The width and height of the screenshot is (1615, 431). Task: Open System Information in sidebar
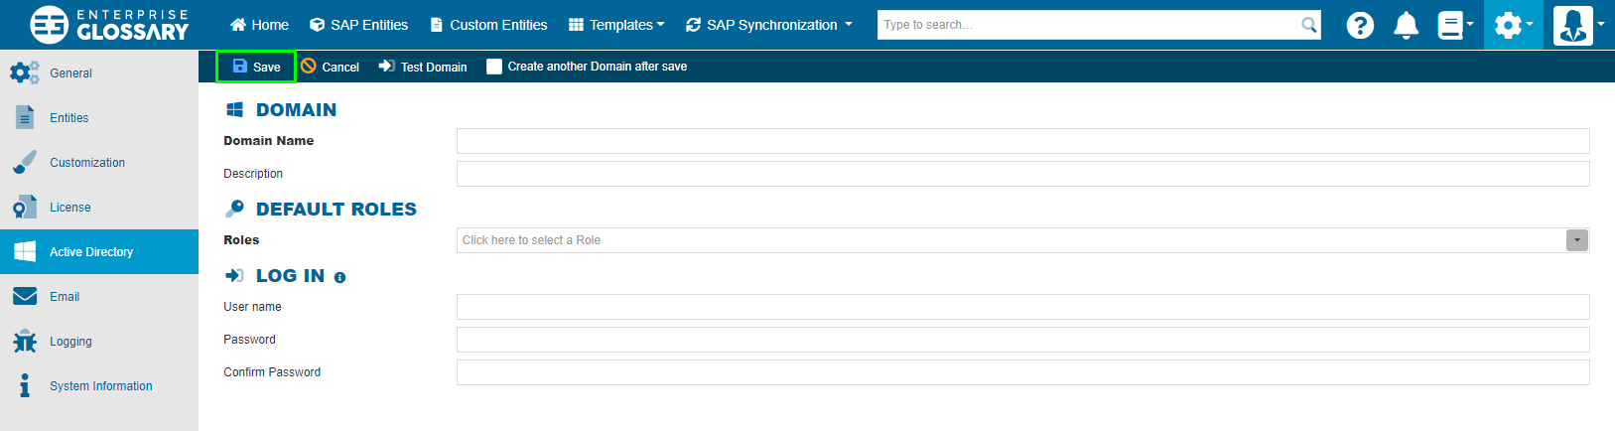100,386
